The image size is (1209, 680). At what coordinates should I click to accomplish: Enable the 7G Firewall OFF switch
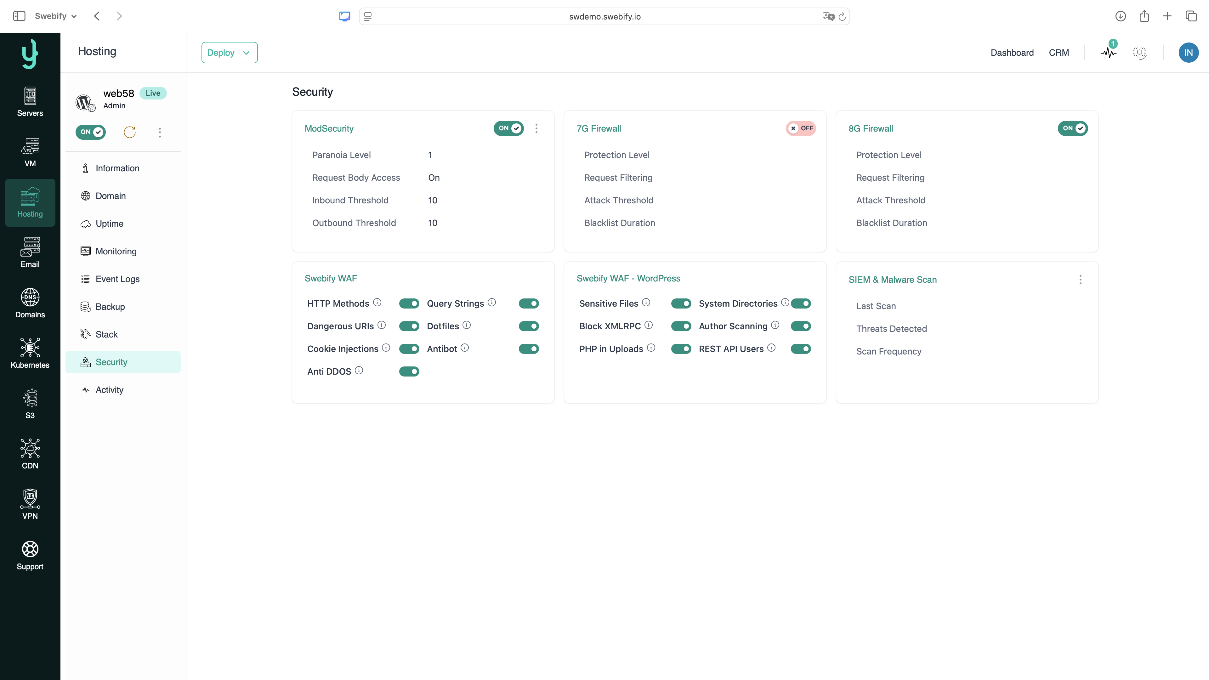click(x=801, y=128)
